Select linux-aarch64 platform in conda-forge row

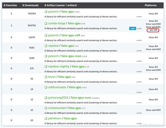pyautogui.click(x=153, y=24)
